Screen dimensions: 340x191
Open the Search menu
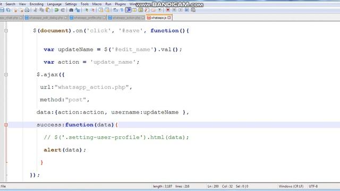click(x=11, y=4)
